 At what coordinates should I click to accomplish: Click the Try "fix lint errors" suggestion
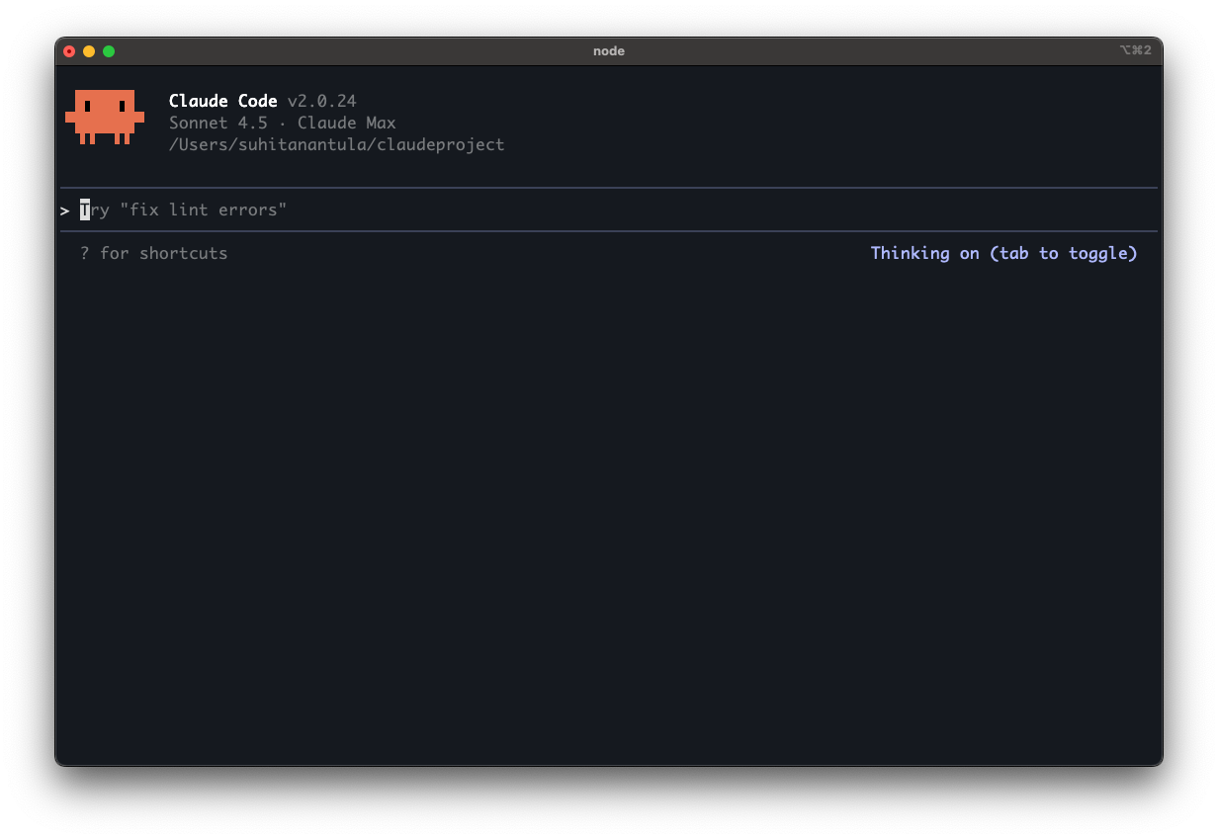(183, 209)
